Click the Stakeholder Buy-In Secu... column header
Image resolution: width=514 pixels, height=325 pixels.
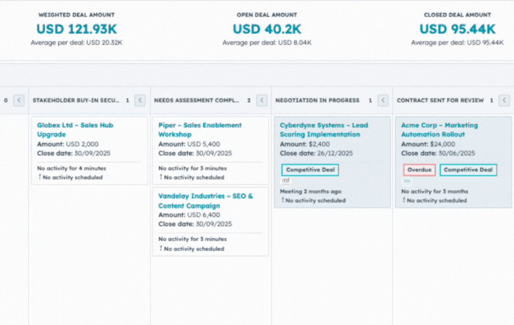[76, 100]
